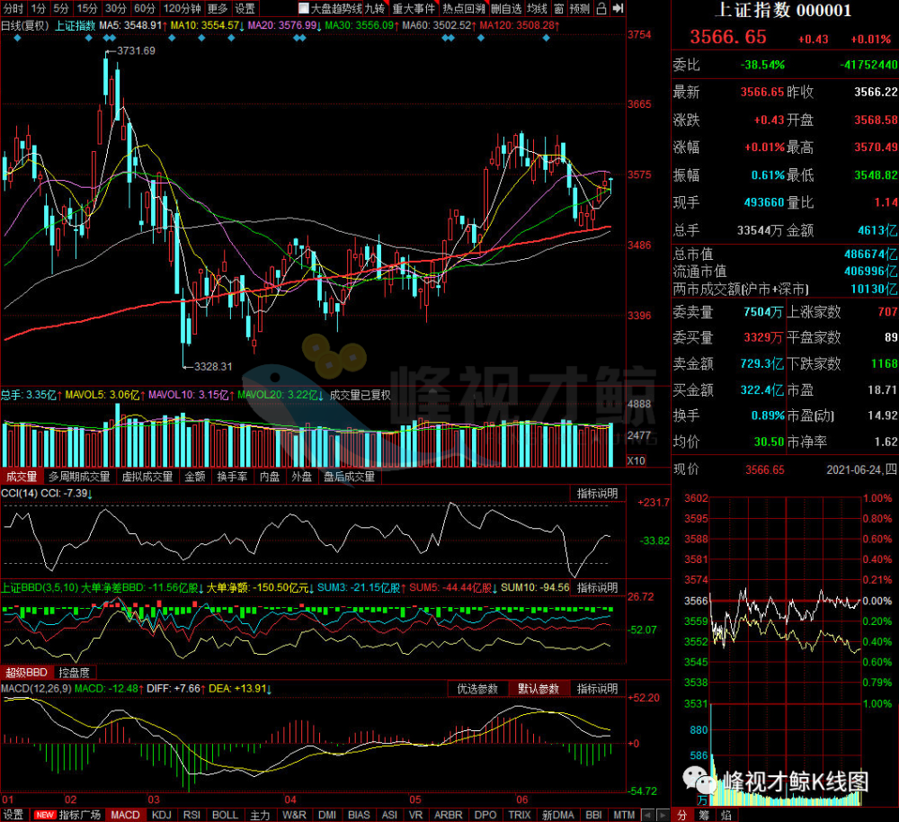Select the 换手率 tab
The width and height of the screenshot is (899, 822).
pos(232,477)
